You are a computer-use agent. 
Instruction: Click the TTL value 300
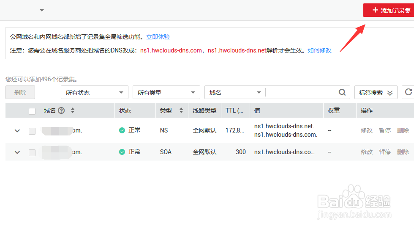[x=241, y=152]
